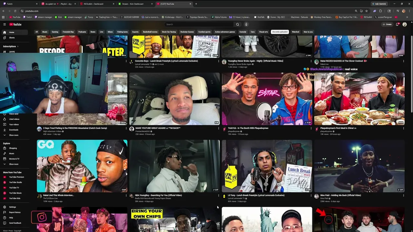Click the YouTube search field
The width and height of the screenshot is (413, 232).
199,24
